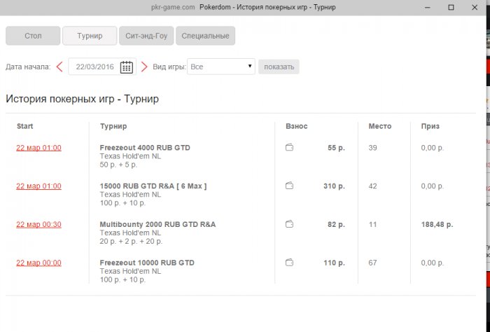Screen dimensions: 490x332
Task: Open 22 мар 01:00 link for 15000 RUB GTD
Action: click(38, 186)
